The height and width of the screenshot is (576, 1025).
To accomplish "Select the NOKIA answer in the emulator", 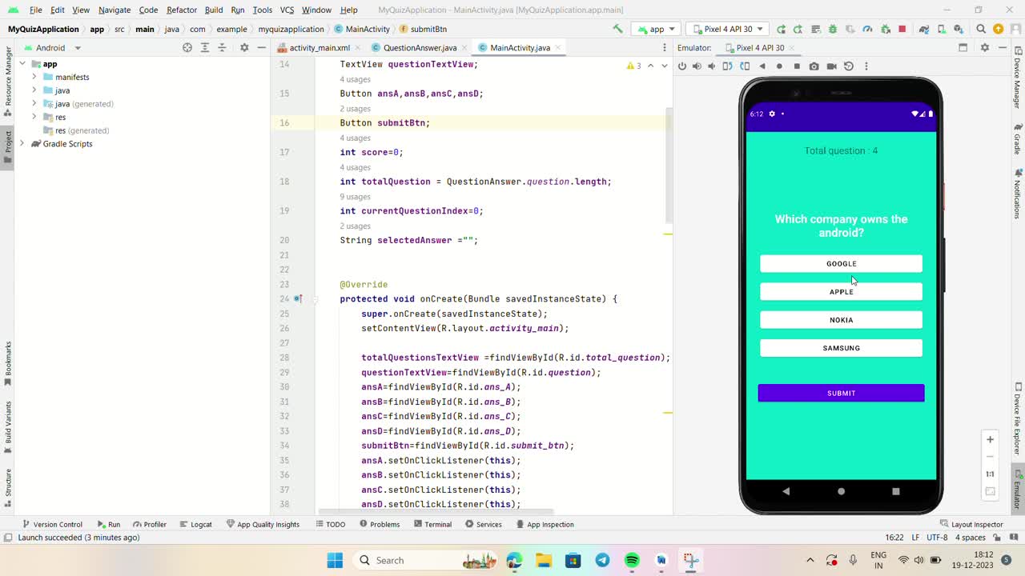I will (x=841, y=320).
